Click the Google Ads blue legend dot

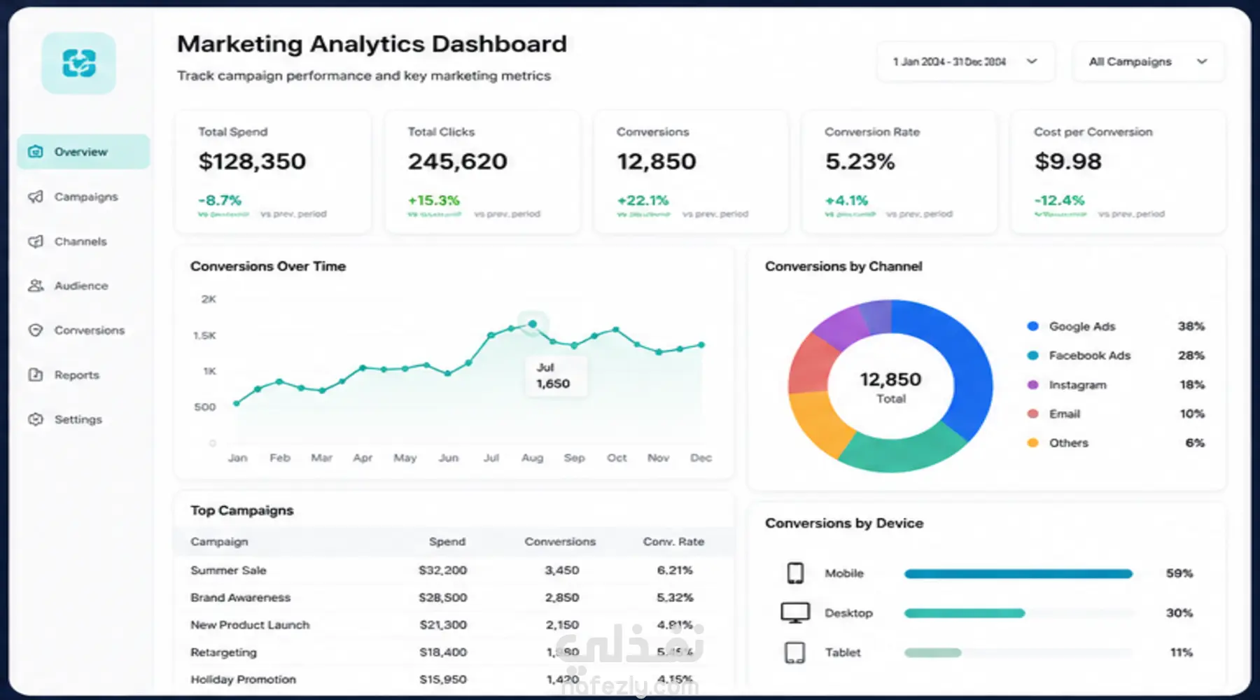pyautogui.click(x=1032, y=326)
